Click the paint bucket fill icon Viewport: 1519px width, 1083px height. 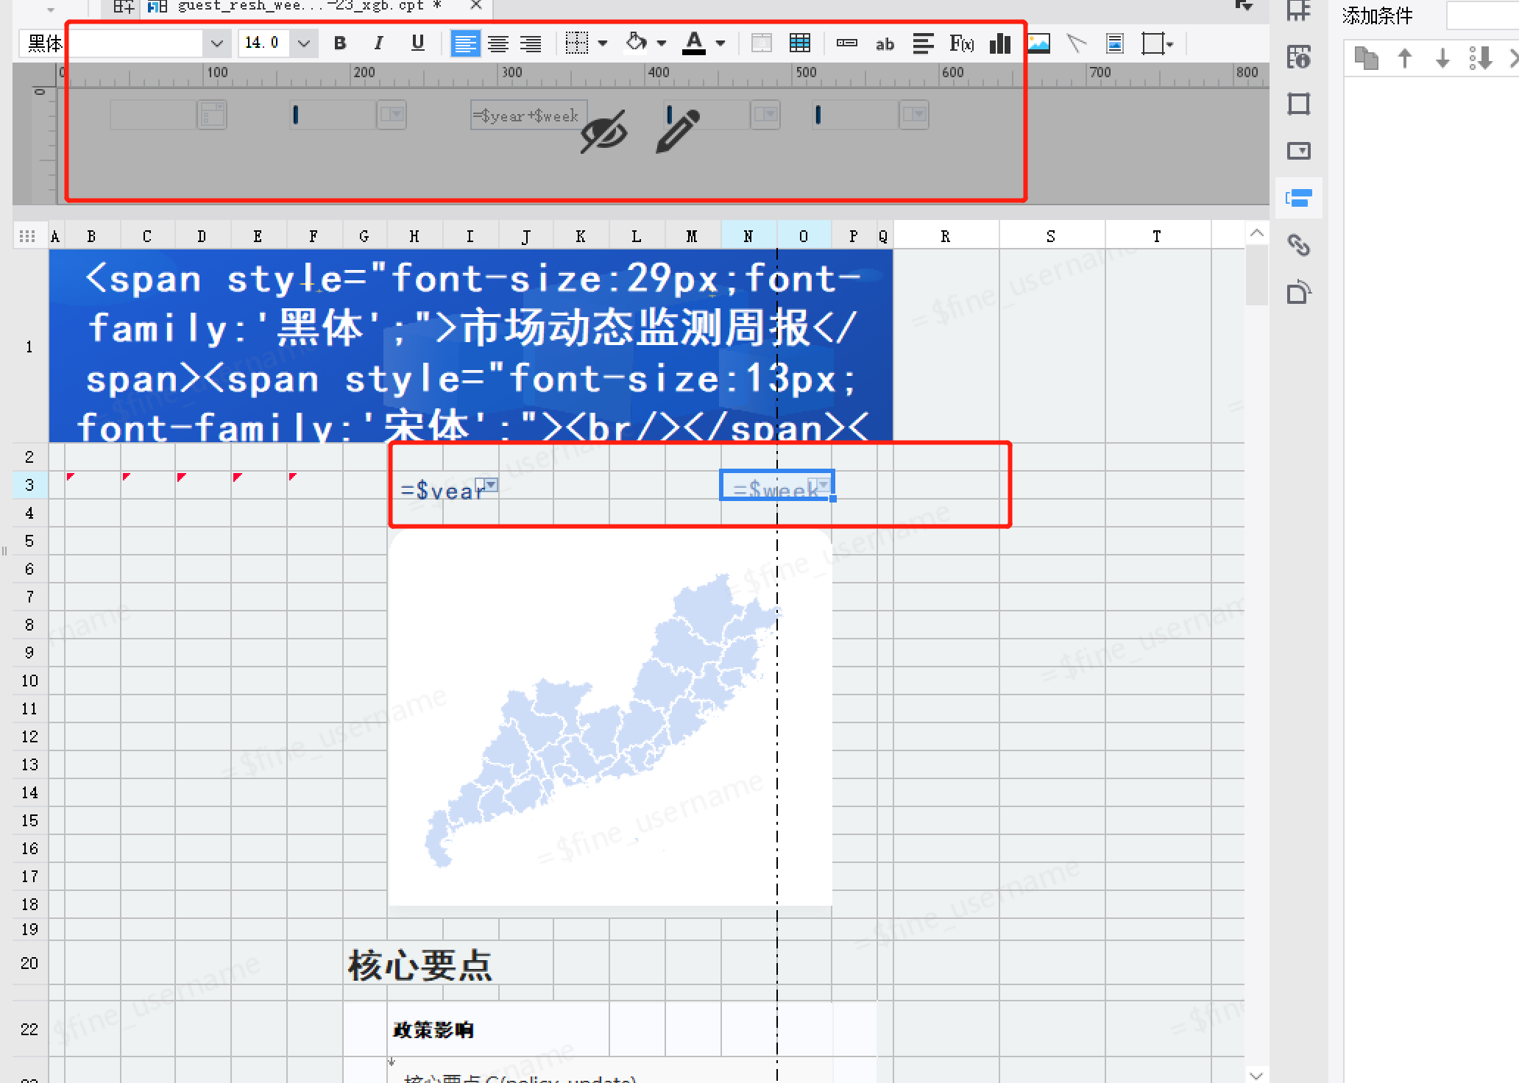pyautogui.click(x=636, y=43)
